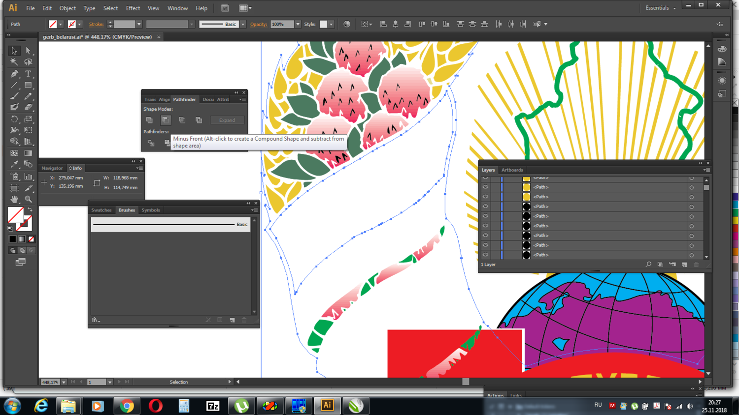Pick the Pencil tool

pos(28,96)
